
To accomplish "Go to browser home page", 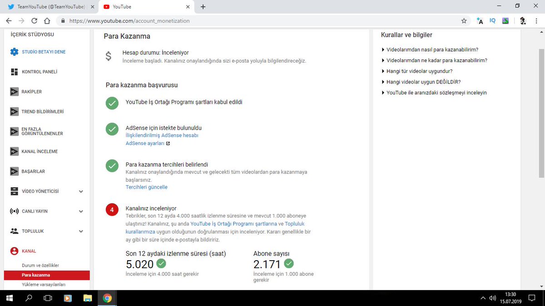I will click(x=47, y=21).
